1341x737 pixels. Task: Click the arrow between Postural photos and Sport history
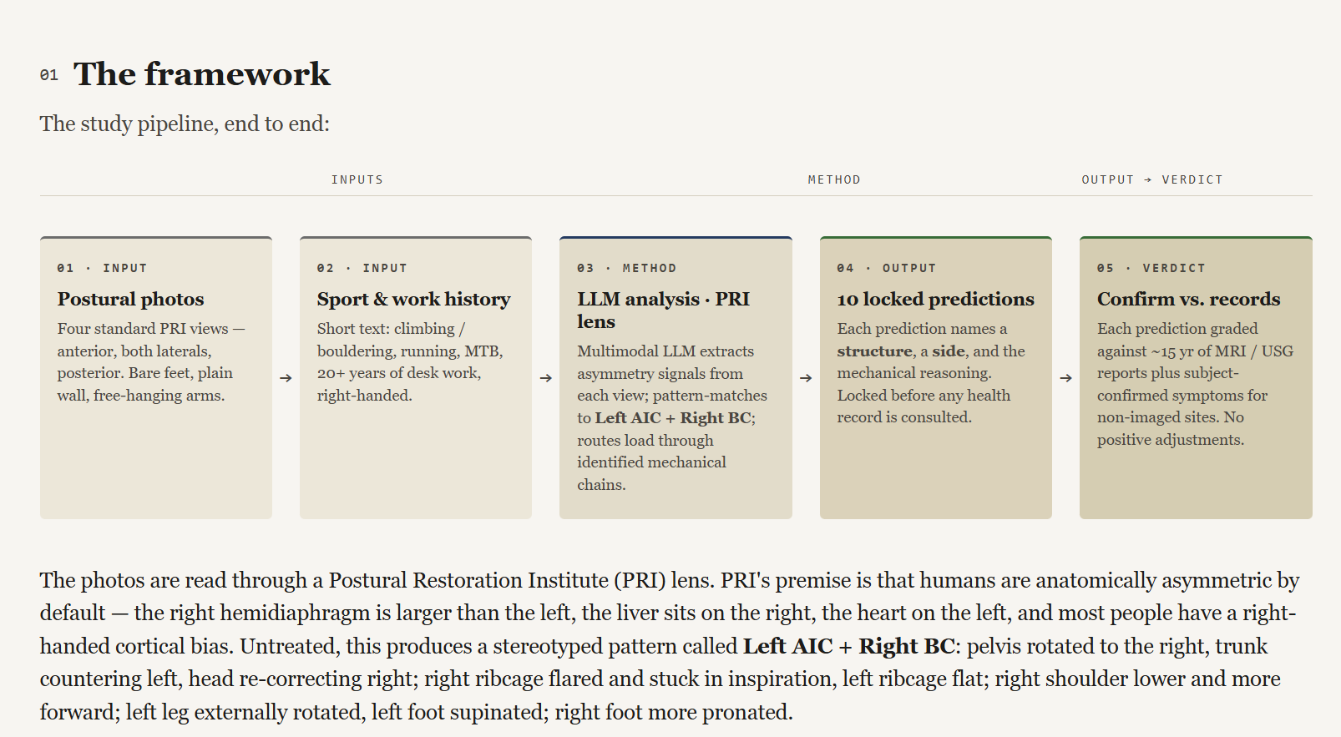[x=286, y=378]
